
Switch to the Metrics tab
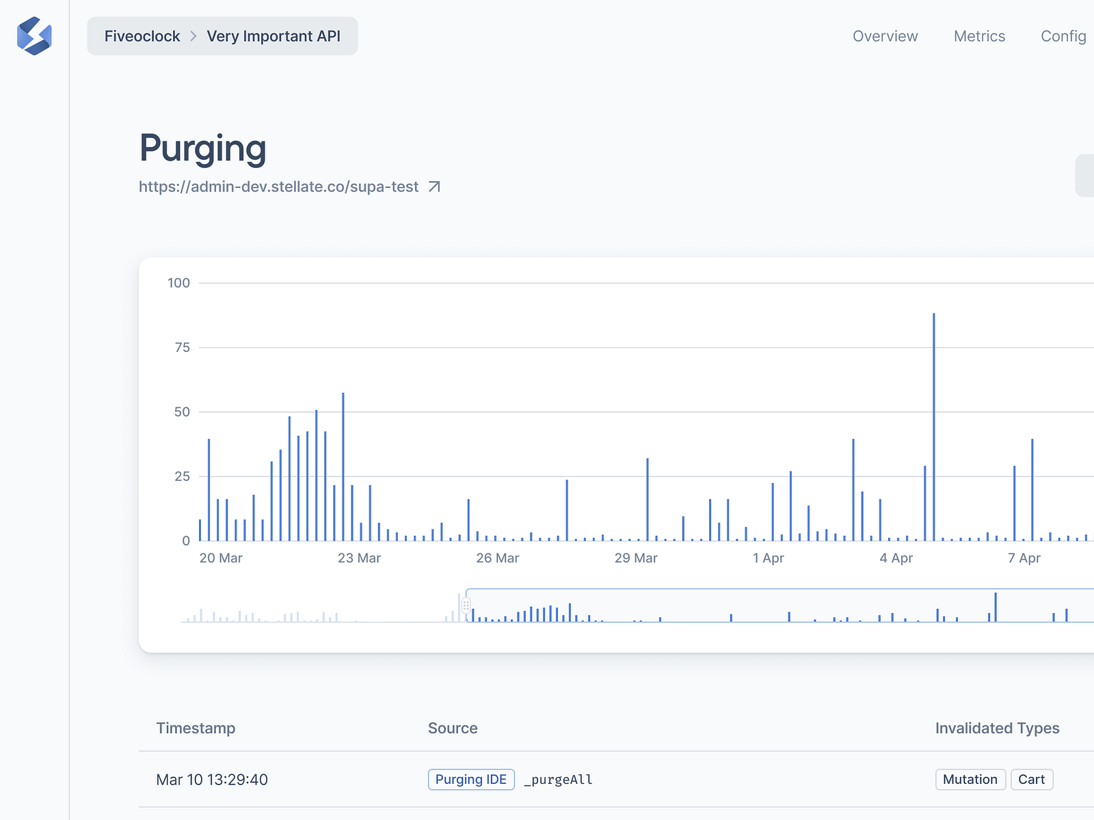[x=980, y=36]
